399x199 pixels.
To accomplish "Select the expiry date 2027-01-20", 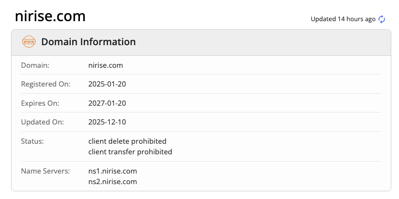I will pos(107,103).
